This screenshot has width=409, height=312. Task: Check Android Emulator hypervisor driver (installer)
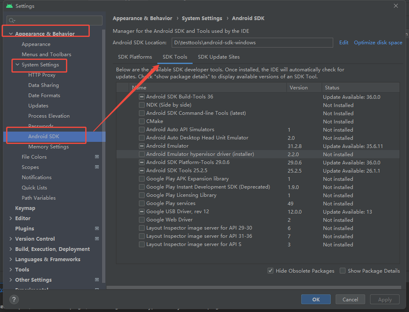[x=142, y=154]
